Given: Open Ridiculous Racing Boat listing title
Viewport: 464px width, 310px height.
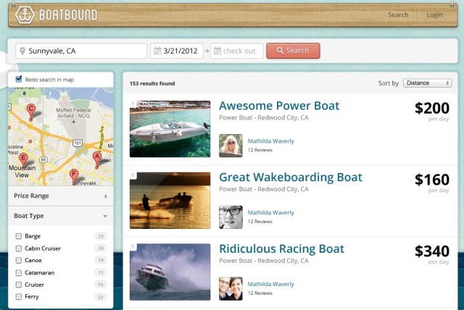Looking at the screenshot, I should pyautogui.click(x=281, y=249).
